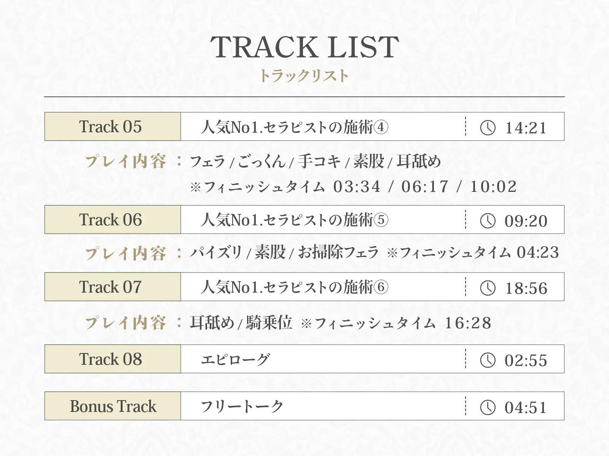Click the フリートーク track title

(x=242, y=406)
